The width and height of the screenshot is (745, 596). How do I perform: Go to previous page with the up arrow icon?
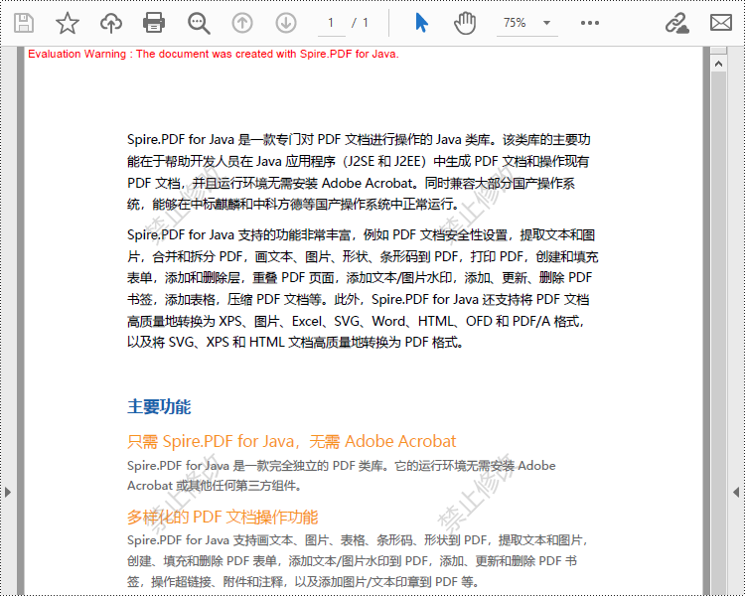pos(242,23)
